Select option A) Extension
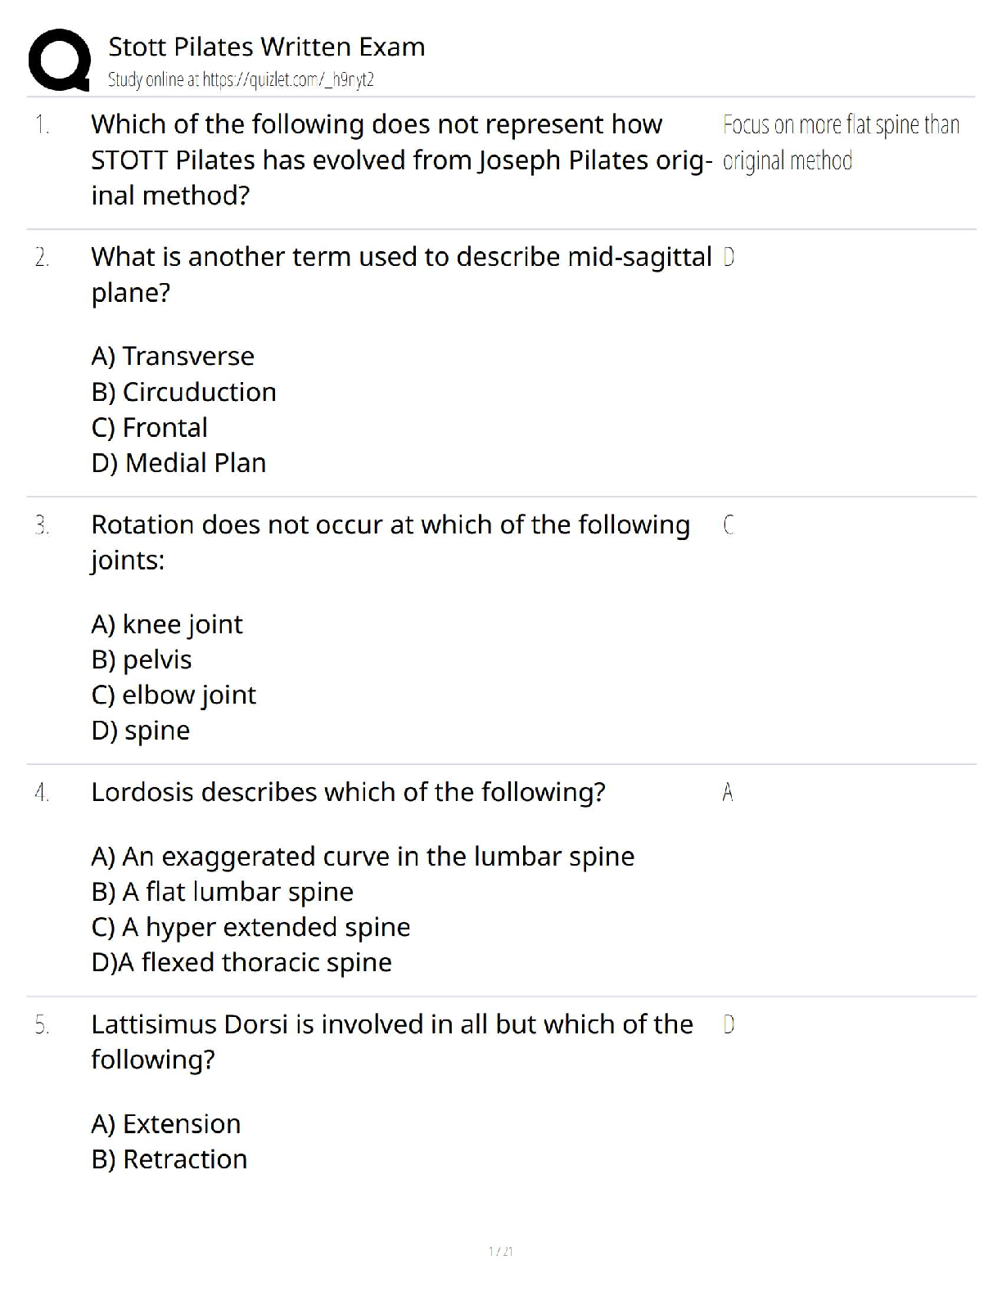This screenshot has width=1002, height=1296. pyautogui.click(x=166, y=1124)
